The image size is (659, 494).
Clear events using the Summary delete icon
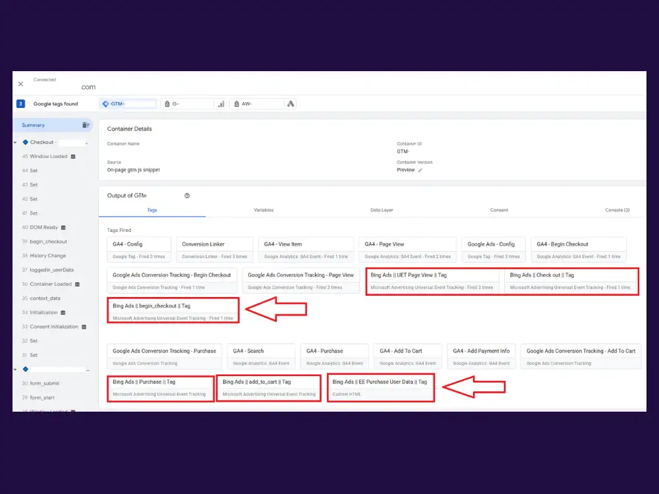tap(86, 125)
